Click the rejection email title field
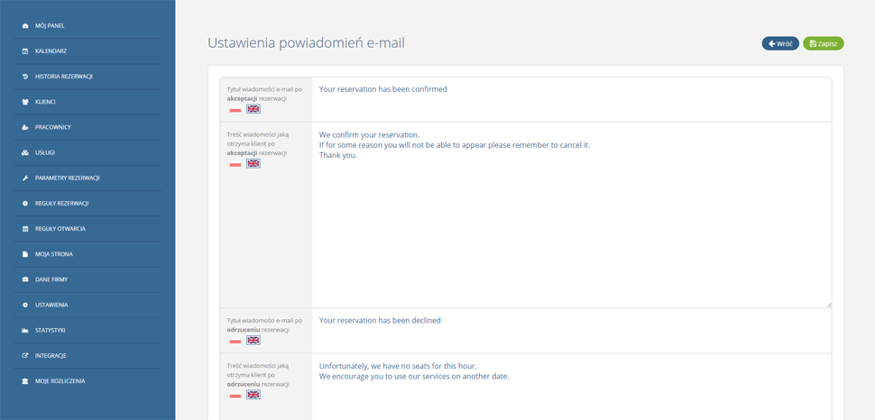 tap(572, 332)
